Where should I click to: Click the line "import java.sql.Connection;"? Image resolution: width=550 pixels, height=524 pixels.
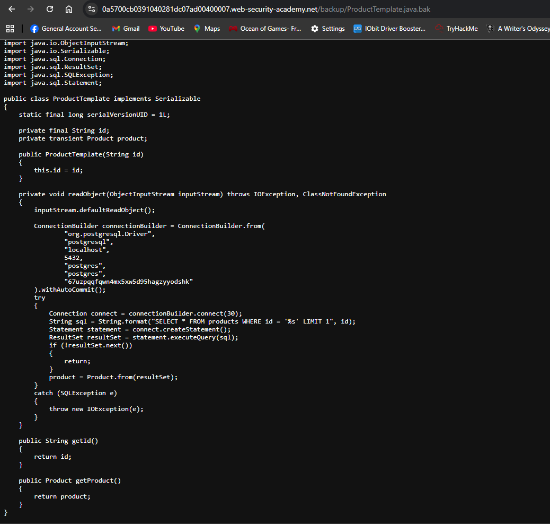[x=55, y=59]
